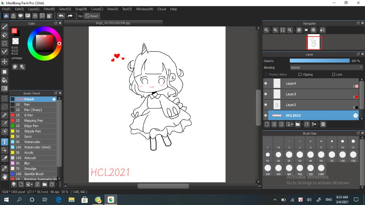365x205 pixels.
Task: Open Microsoft Edge from the taskbar
Action: coord(58,200)
